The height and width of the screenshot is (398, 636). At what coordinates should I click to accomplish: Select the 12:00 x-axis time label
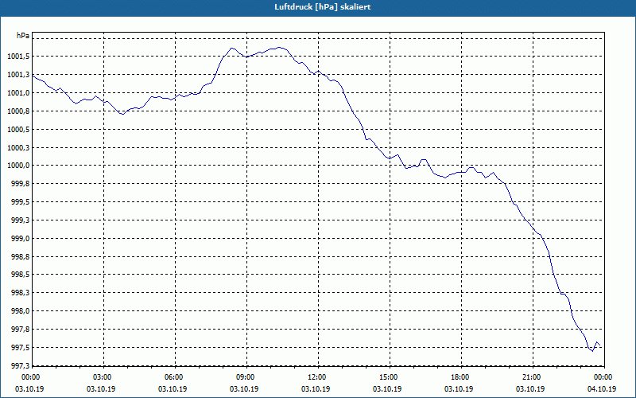(x=316, y=377)
